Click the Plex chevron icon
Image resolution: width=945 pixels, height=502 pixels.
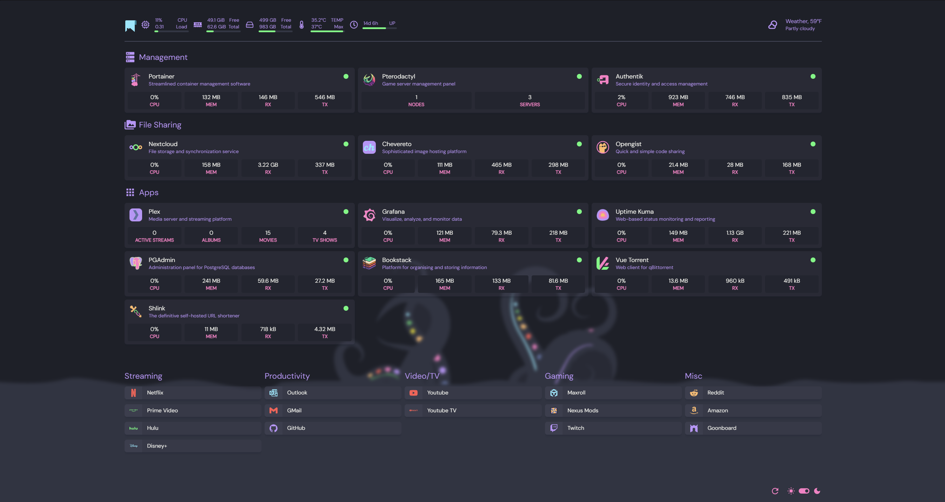[135, 215]
